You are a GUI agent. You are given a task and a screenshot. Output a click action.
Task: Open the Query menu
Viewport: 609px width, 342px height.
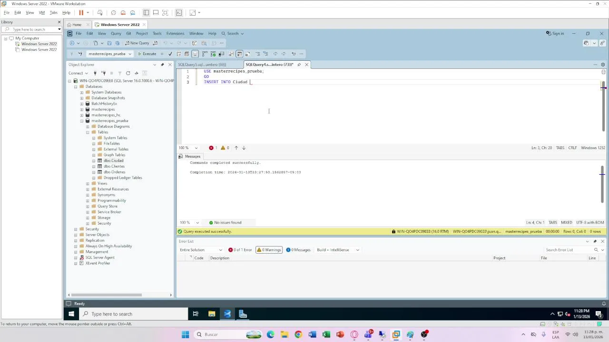click(116, 34)
